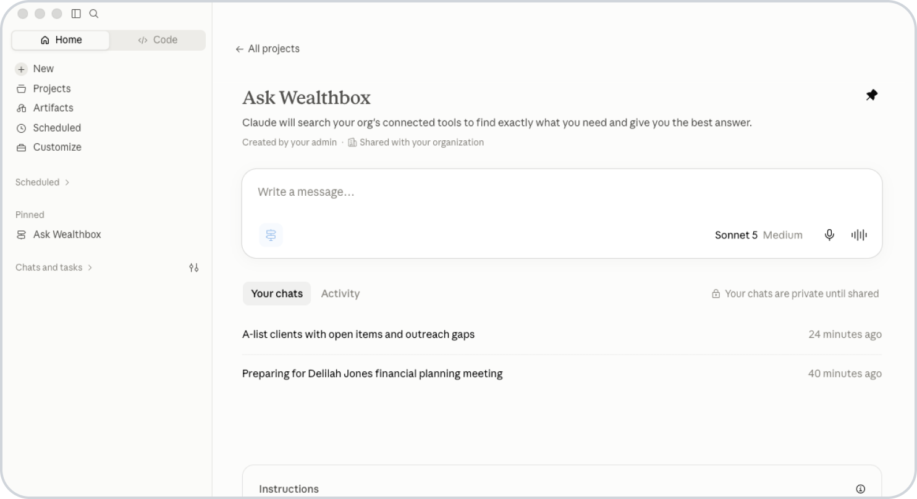Click the chats filter sliders icon
The height and width of the screenshot is (499, 917).
coord(194,267)
